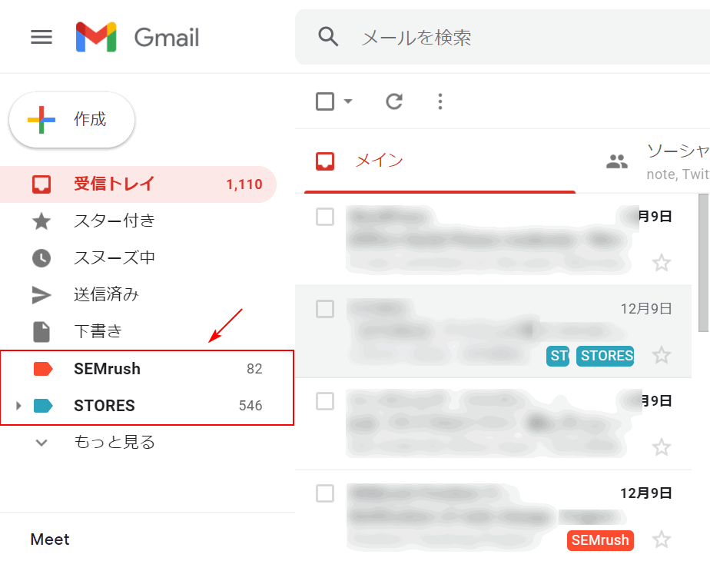Image resolution: width=710 pixels, height=561 pixels.
Task: Click the search magnifier icon
Action: click(x=328, y=37)
